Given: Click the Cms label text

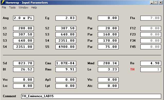Looking at the screenshot, I should [x=48, y=63].
